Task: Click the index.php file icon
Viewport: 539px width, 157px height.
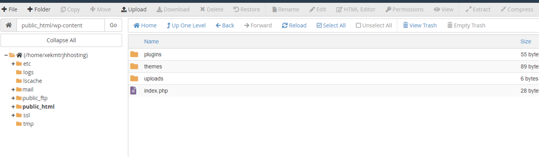Action: point(134,91)
